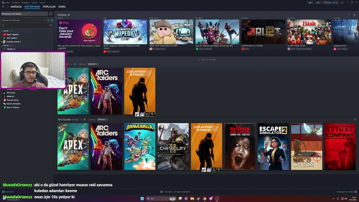Open the MAĞAZA store tab
Screen dimensions: 359x202
[x=16, y=6]
